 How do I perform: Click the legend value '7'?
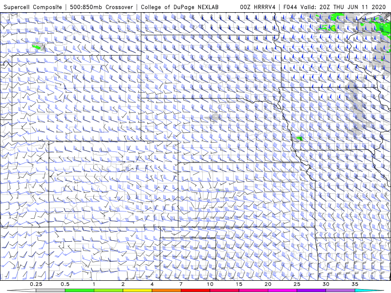coord(181,284)
